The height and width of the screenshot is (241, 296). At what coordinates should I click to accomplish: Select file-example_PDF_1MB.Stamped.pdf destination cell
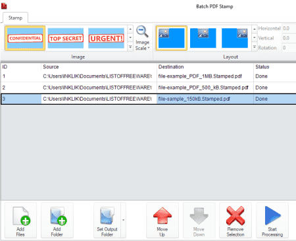click(x=205, y=76)
